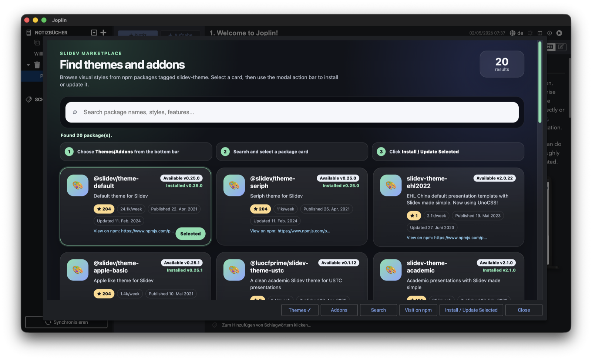Viewport: 592px width, 360px height.
Task: Open View on npm link for theme-seriph
Action: 290,231
